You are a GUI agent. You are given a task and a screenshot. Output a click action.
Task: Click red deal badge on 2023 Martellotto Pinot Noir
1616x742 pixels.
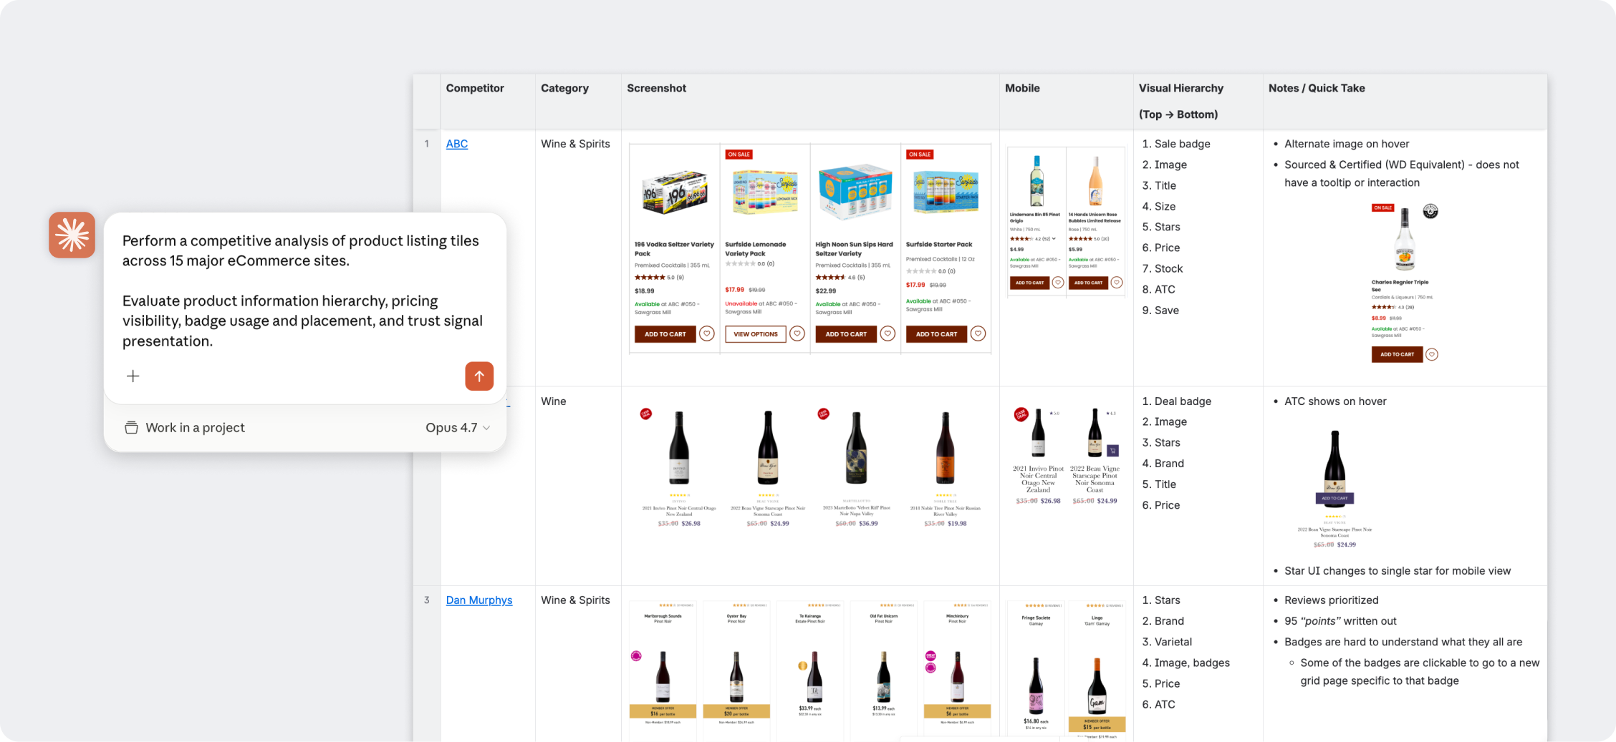[x=824, y=414]
